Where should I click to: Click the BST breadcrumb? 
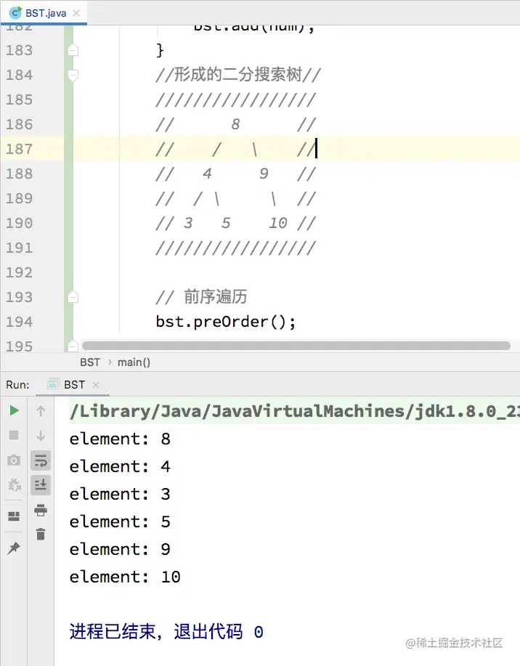point(90,362)
